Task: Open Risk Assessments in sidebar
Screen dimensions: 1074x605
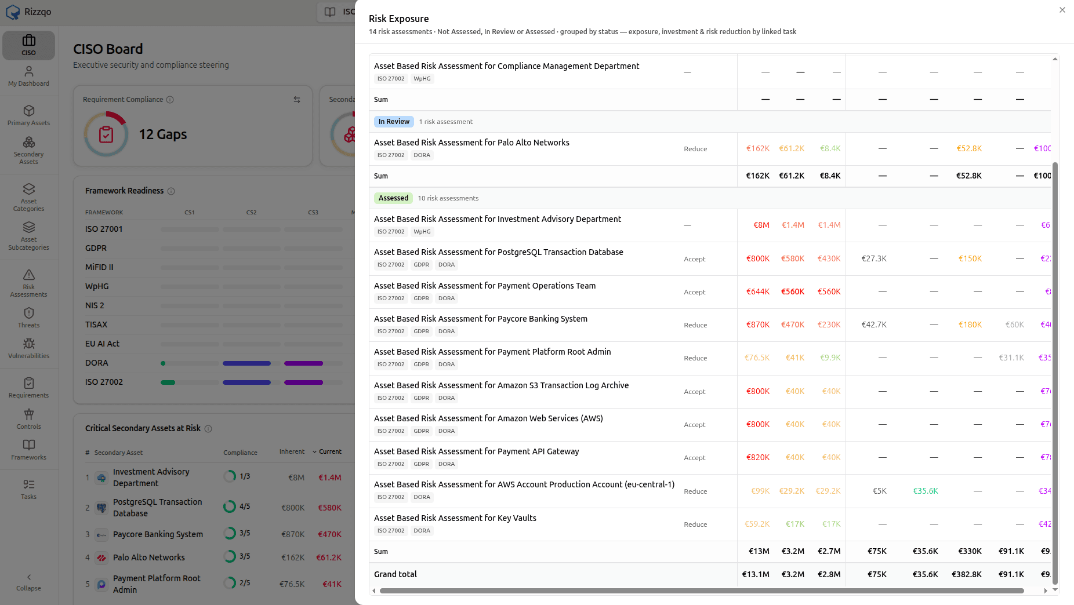Action: coord(28,283)
